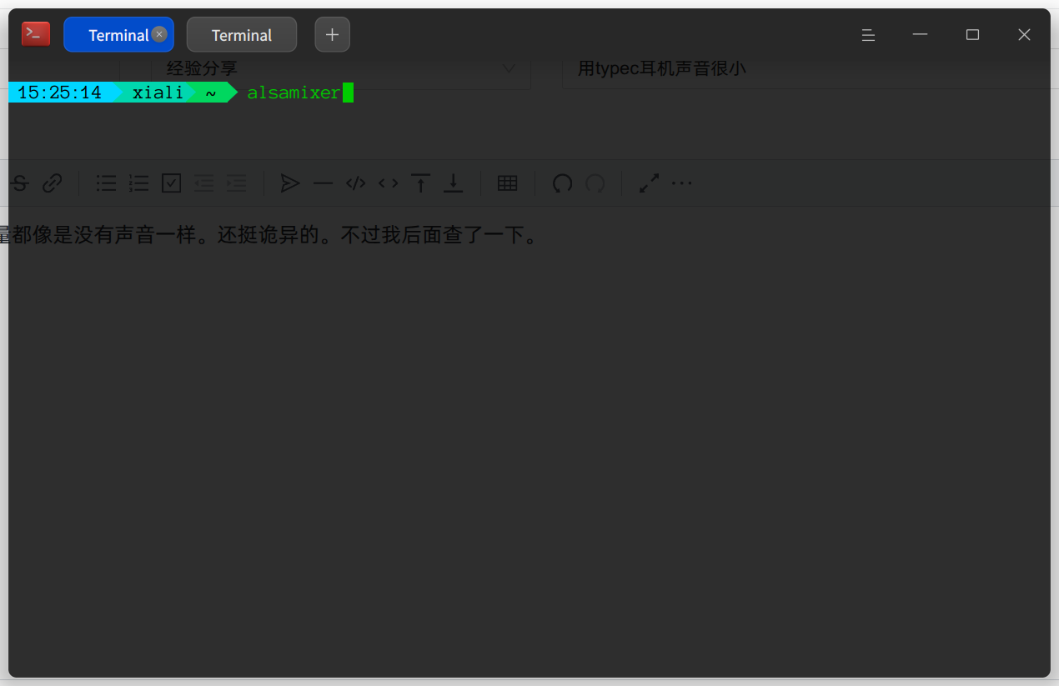This screenshot has width=1059, height=686.
Task: Close the terminal window
Action: tap(1025, 35)
